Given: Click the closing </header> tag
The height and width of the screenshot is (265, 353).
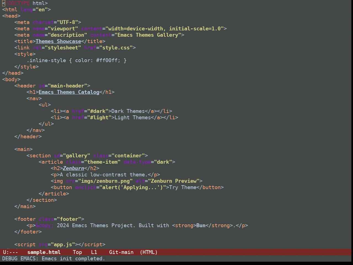Looking at the screenshot, I should point(28,137).
